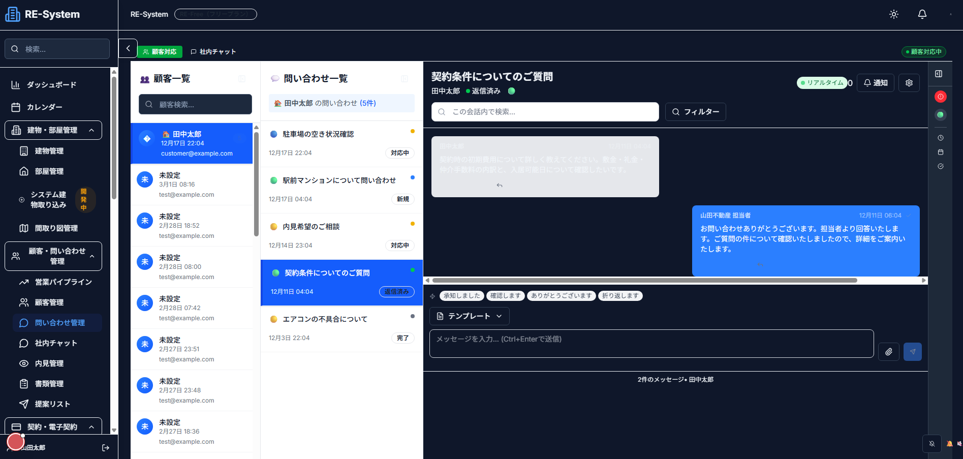Insert quick reply 折り返します

click(620, 296)
